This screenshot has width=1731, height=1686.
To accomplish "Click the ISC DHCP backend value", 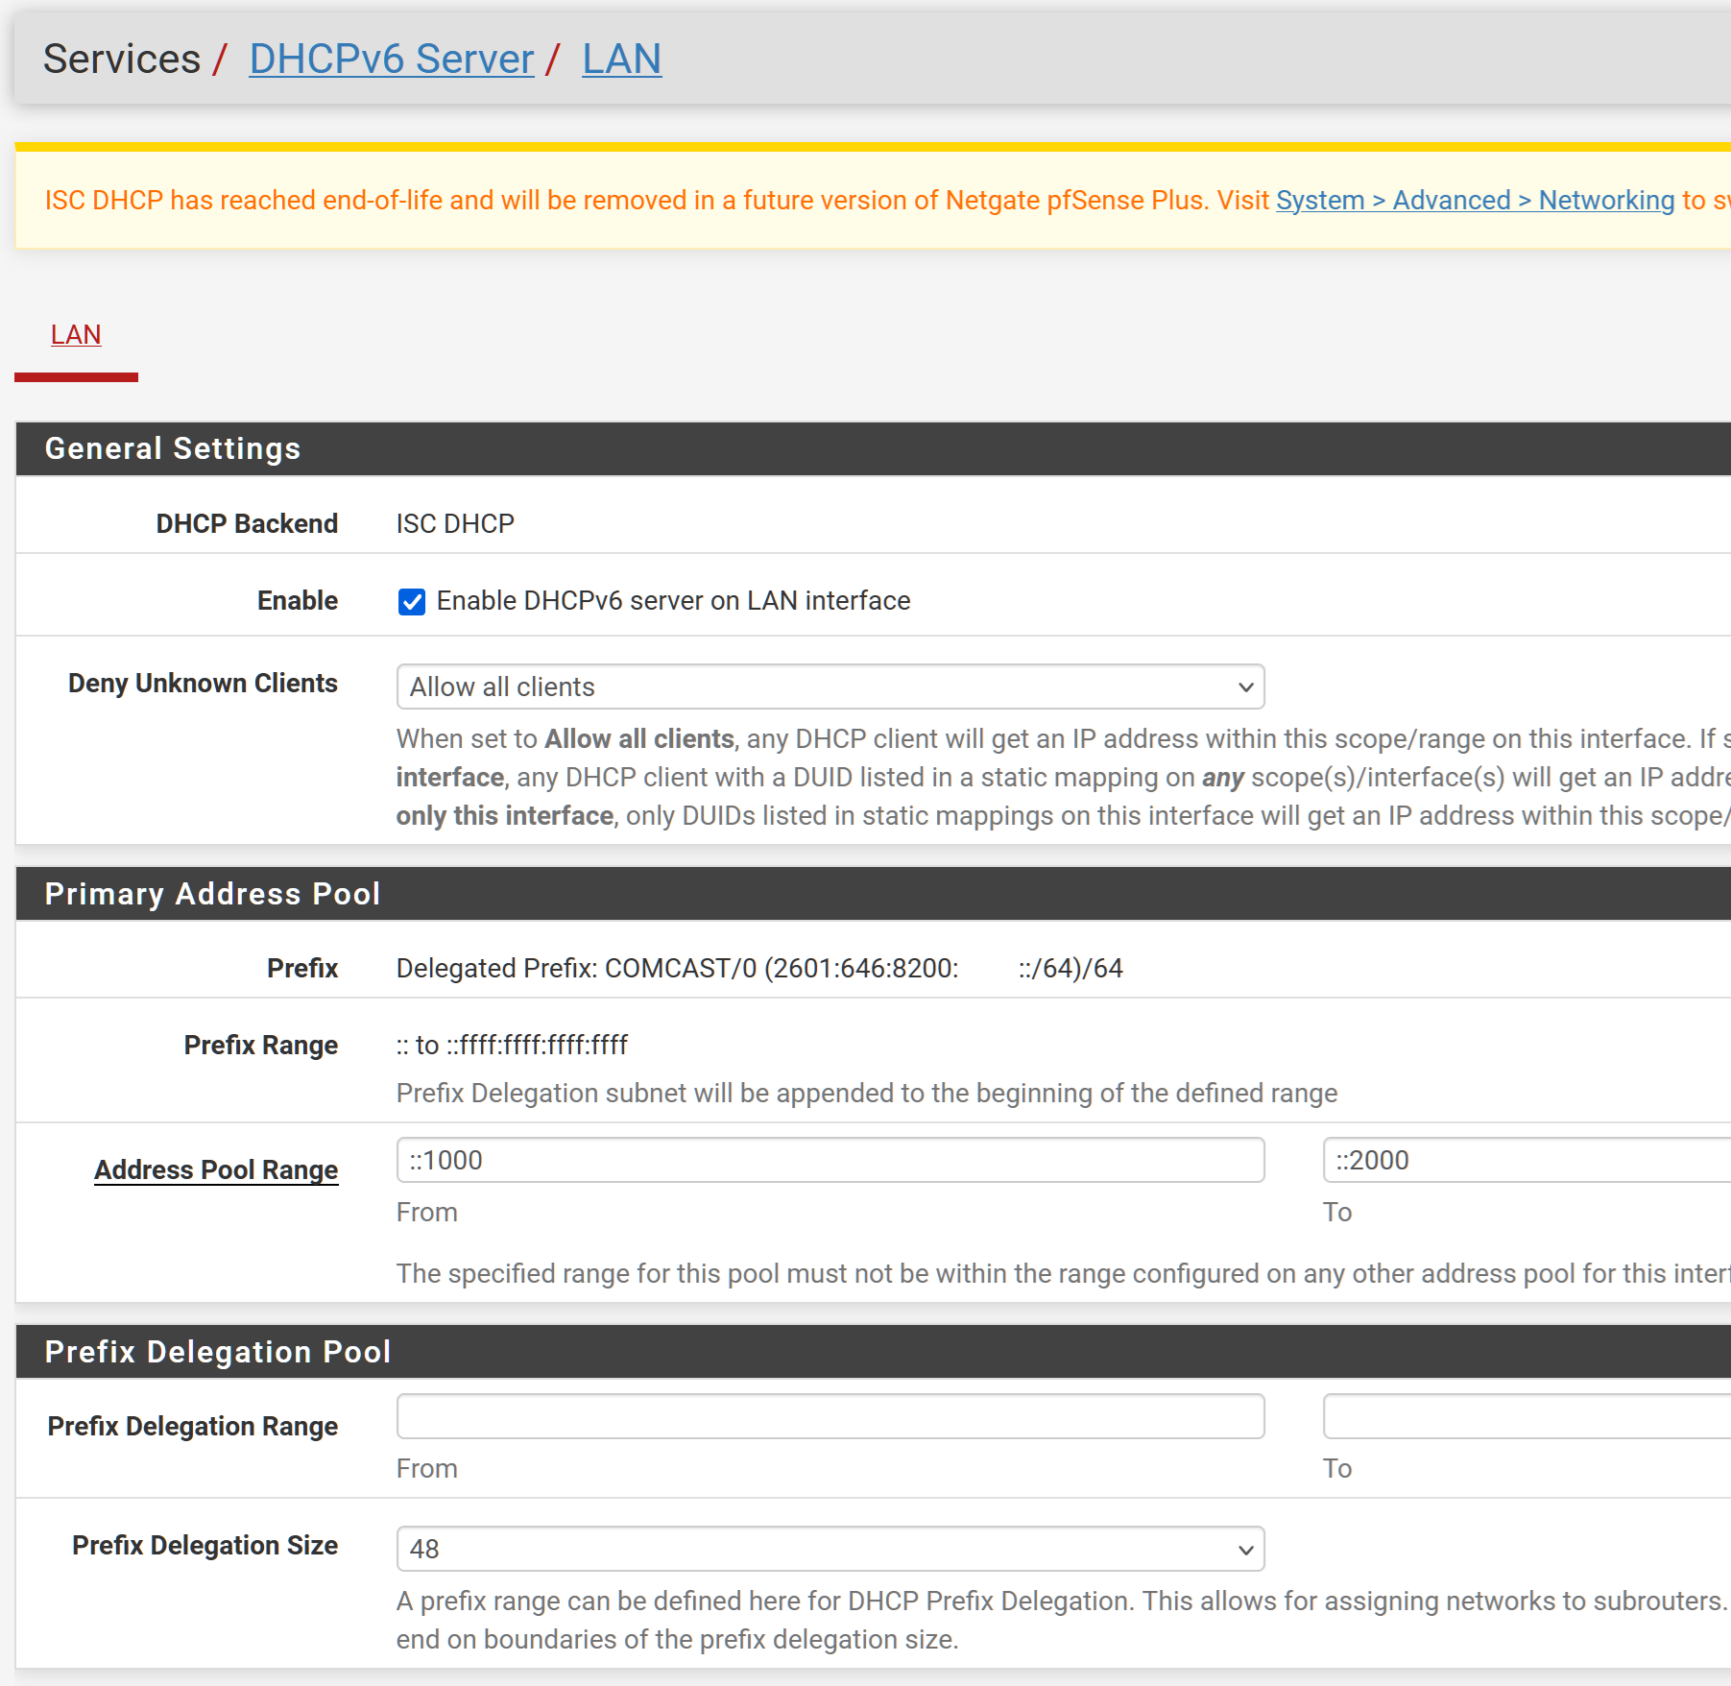I will coord(455,523).
